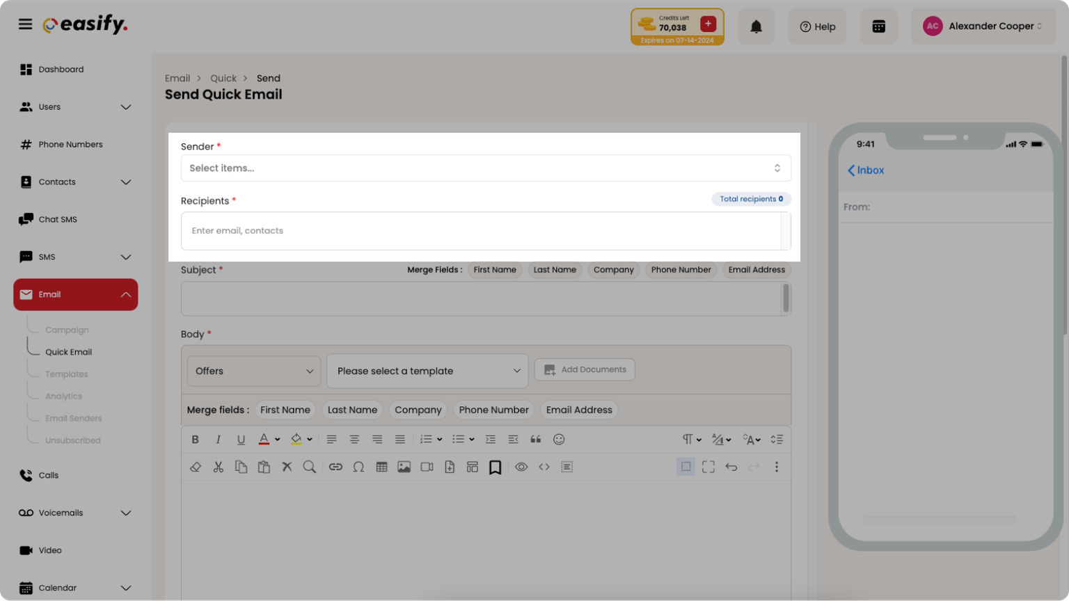The width and height of the screenshot is (1069, 601).
Task: Open the background highlight color picker
Action: [x=296, y=440]
